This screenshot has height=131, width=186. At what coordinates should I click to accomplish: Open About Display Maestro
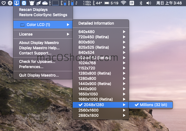[x=43, y=43]
